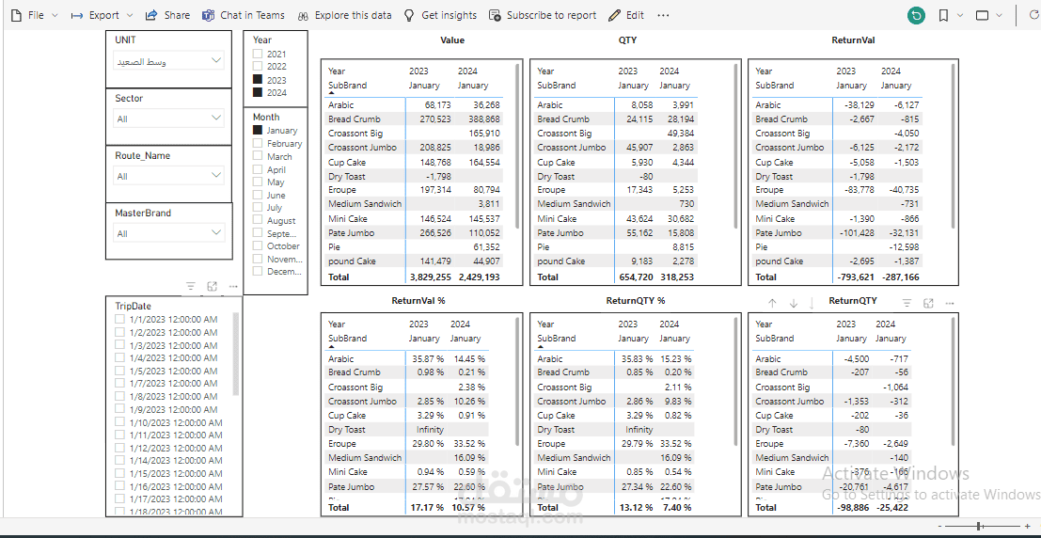Viewport: 1041px width, 538px height.
Task: Click the Bread Crumb row in Value table
Action: pos(415,119)
